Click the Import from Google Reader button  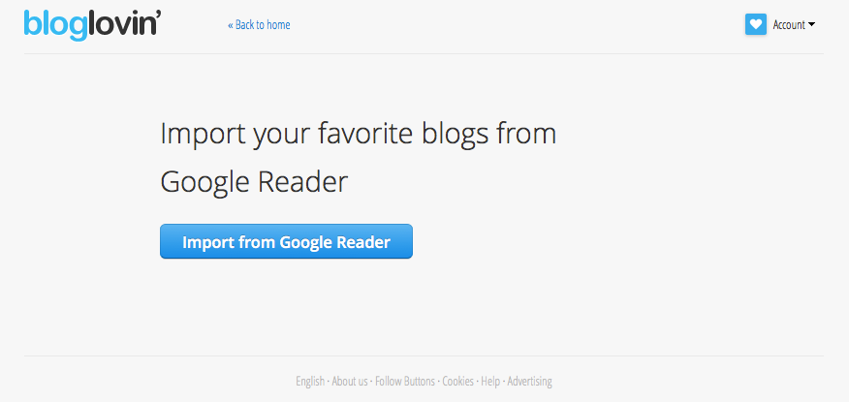(x=286, y=241)
